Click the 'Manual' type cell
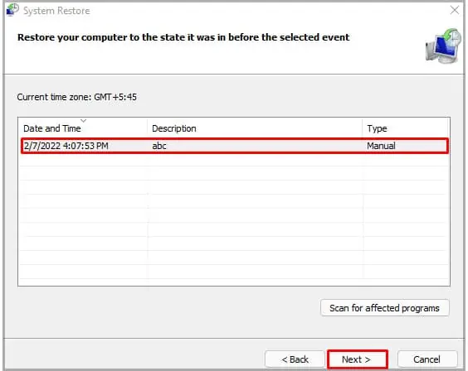The image size is (468, 371). [381, 146]
